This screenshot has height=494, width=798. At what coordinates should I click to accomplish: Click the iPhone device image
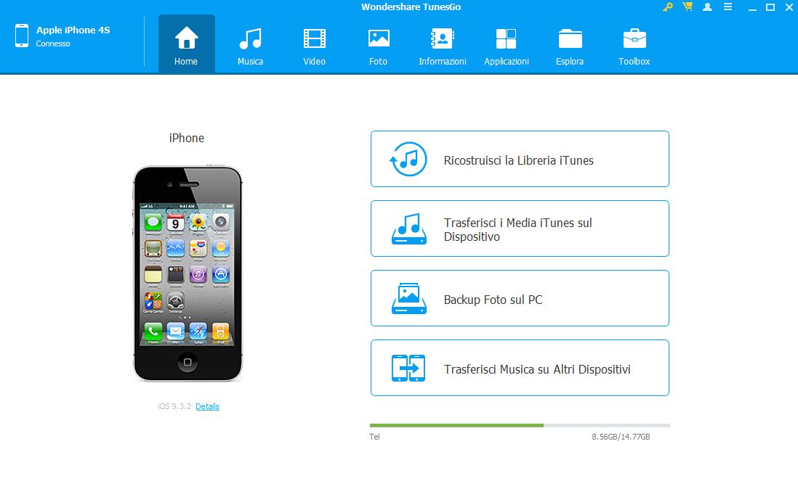click(x=188, y=274)
